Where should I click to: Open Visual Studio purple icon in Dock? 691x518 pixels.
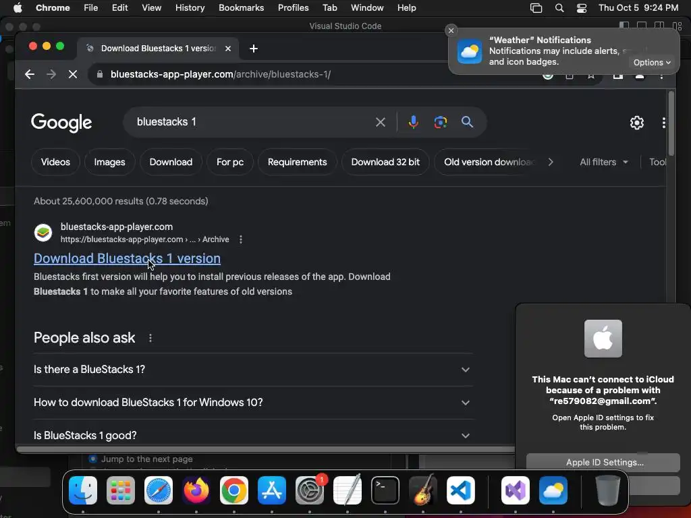515,490
